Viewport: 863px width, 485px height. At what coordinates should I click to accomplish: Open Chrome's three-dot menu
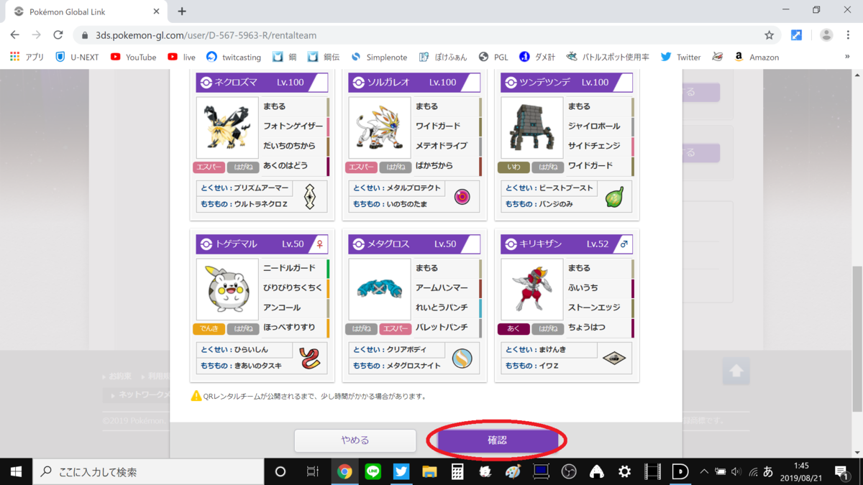[849, 34]
